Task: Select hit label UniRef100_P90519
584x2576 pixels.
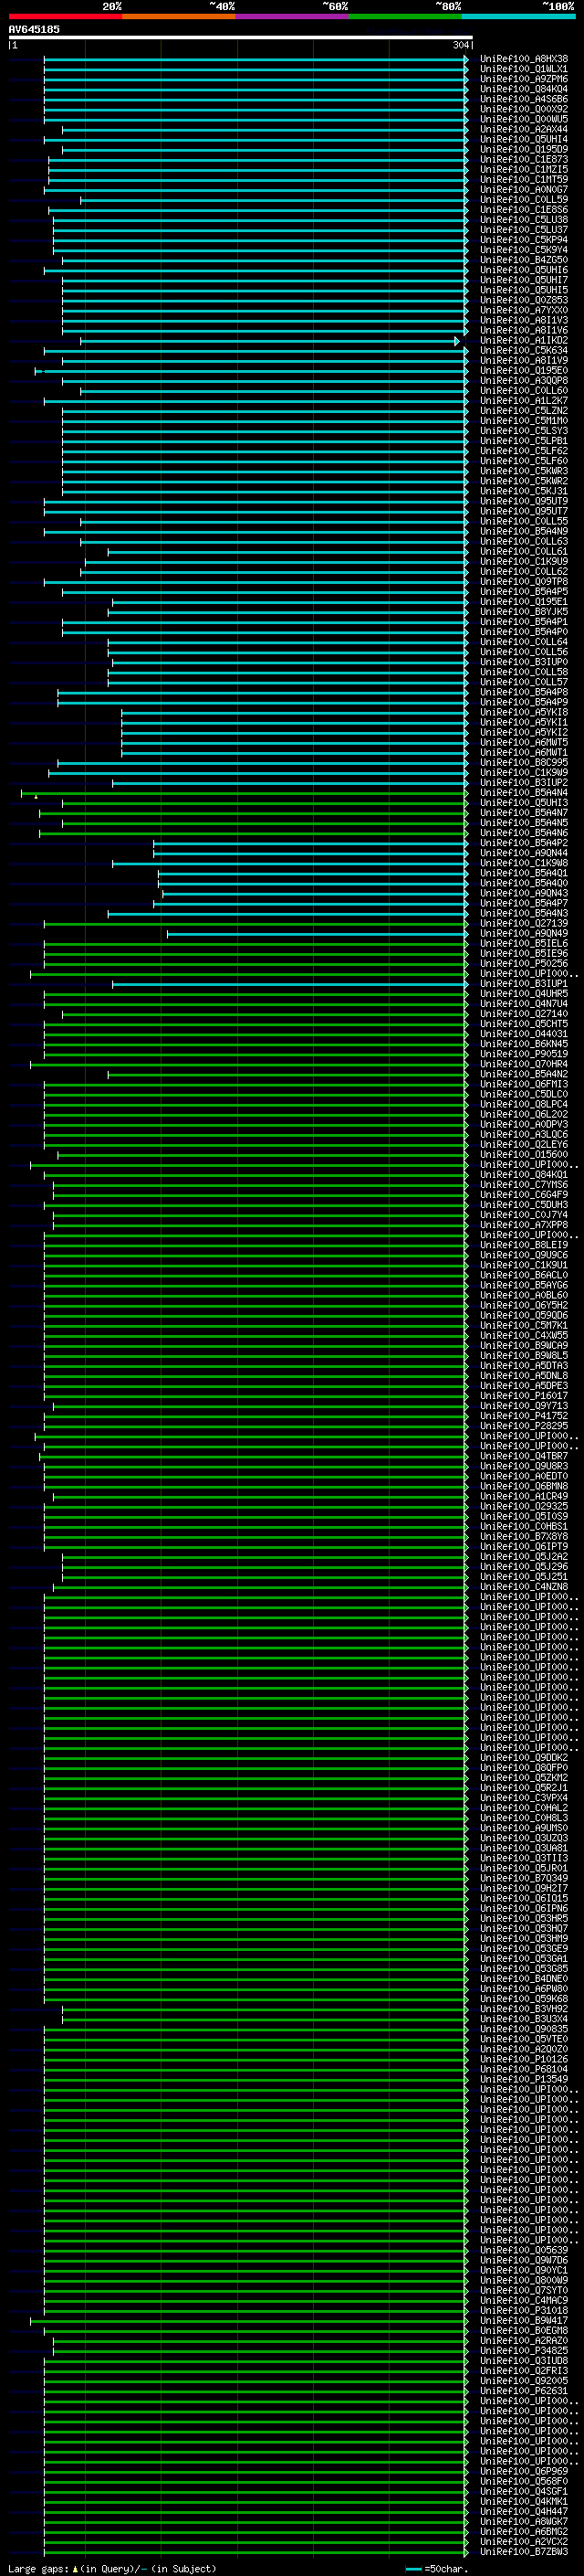Action: (x=524, y=1054)
